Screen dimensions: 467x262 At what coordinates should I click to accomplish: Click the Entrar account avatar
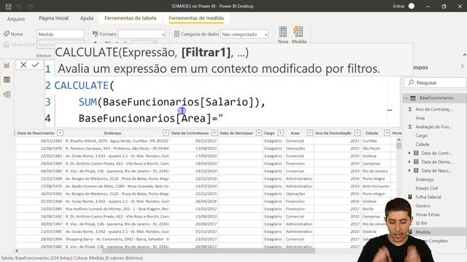(x=412, y=6)
